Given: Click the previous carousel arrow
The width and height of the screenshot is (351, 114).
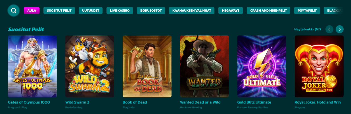Looking at the screenshot, I should pos(329,29).
